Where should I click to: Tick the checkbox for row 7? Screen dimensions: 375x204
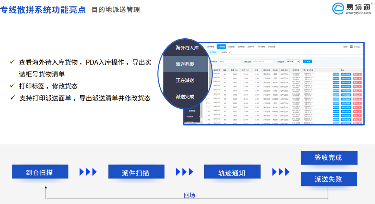pyautogui.click(x=207, y=99)
